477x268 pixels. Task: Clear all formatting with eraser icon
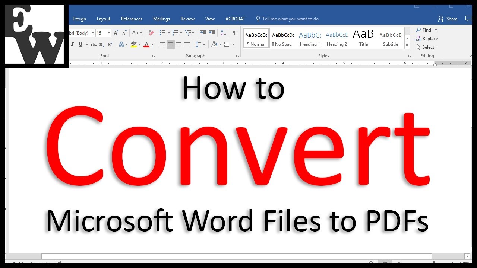[151, 33]
